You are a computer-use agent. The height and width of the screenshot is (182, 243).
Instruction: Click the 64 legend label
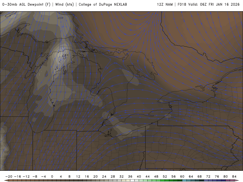191,177
